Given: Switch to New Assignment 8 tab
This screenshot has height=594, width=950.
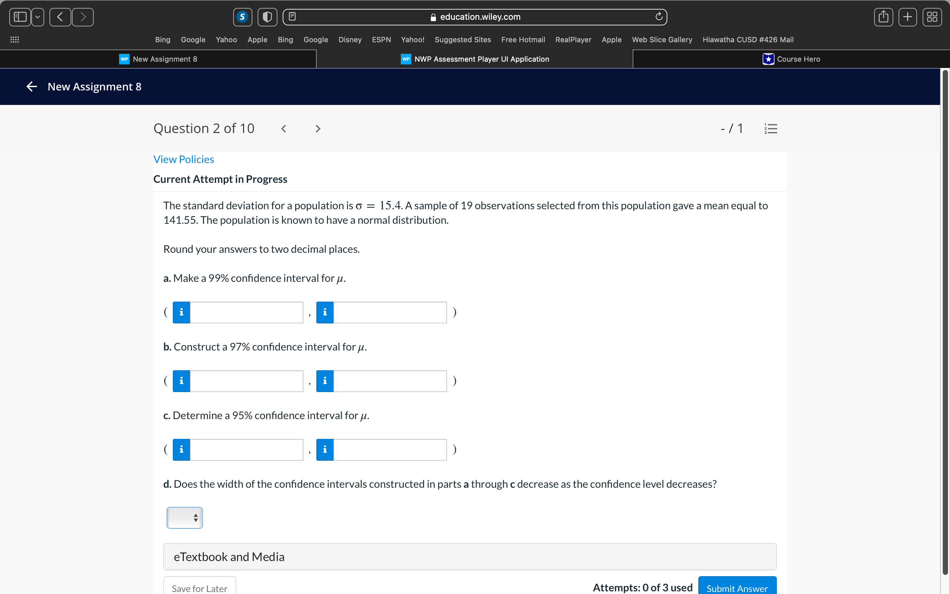Looking at the screenshot, I should (x=158, y=59).
